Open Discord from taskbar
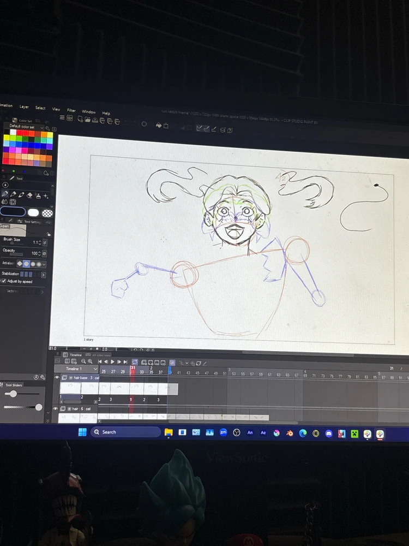The image size is (409, 546). tap(329, 434)
